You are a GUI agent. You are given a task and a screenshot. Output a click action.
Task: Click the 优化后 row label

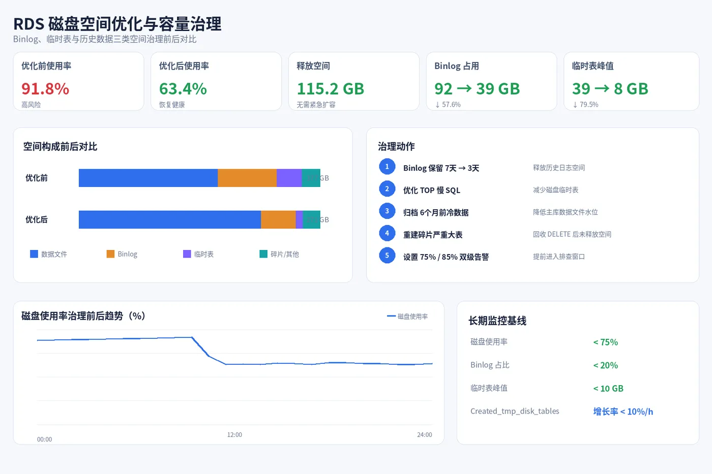tap(37, 219)
